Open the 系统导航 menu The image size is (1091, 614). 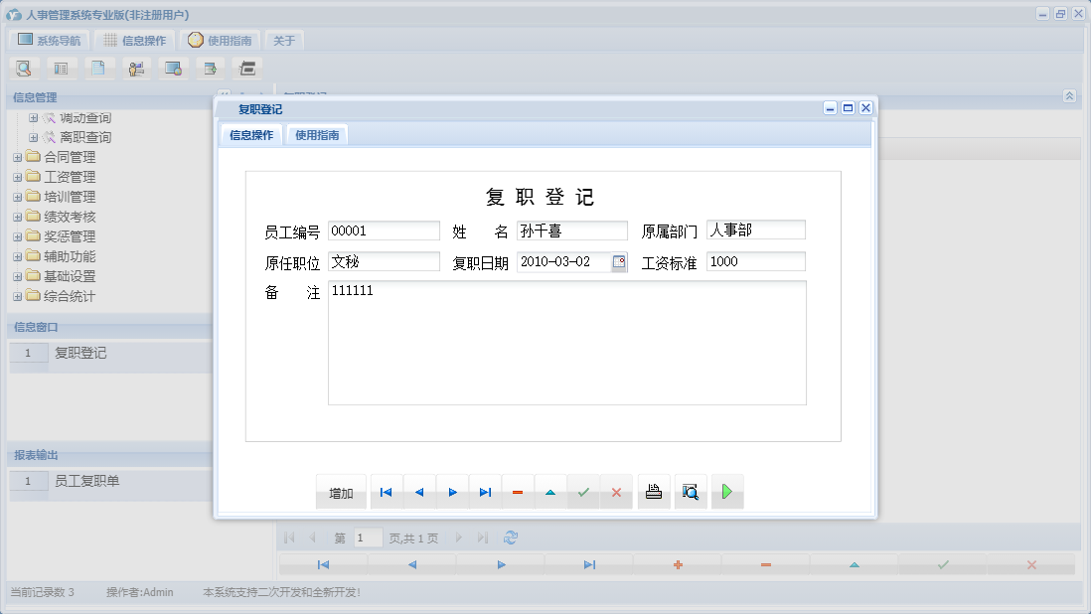pyautogui.click(x=48, y=40)
